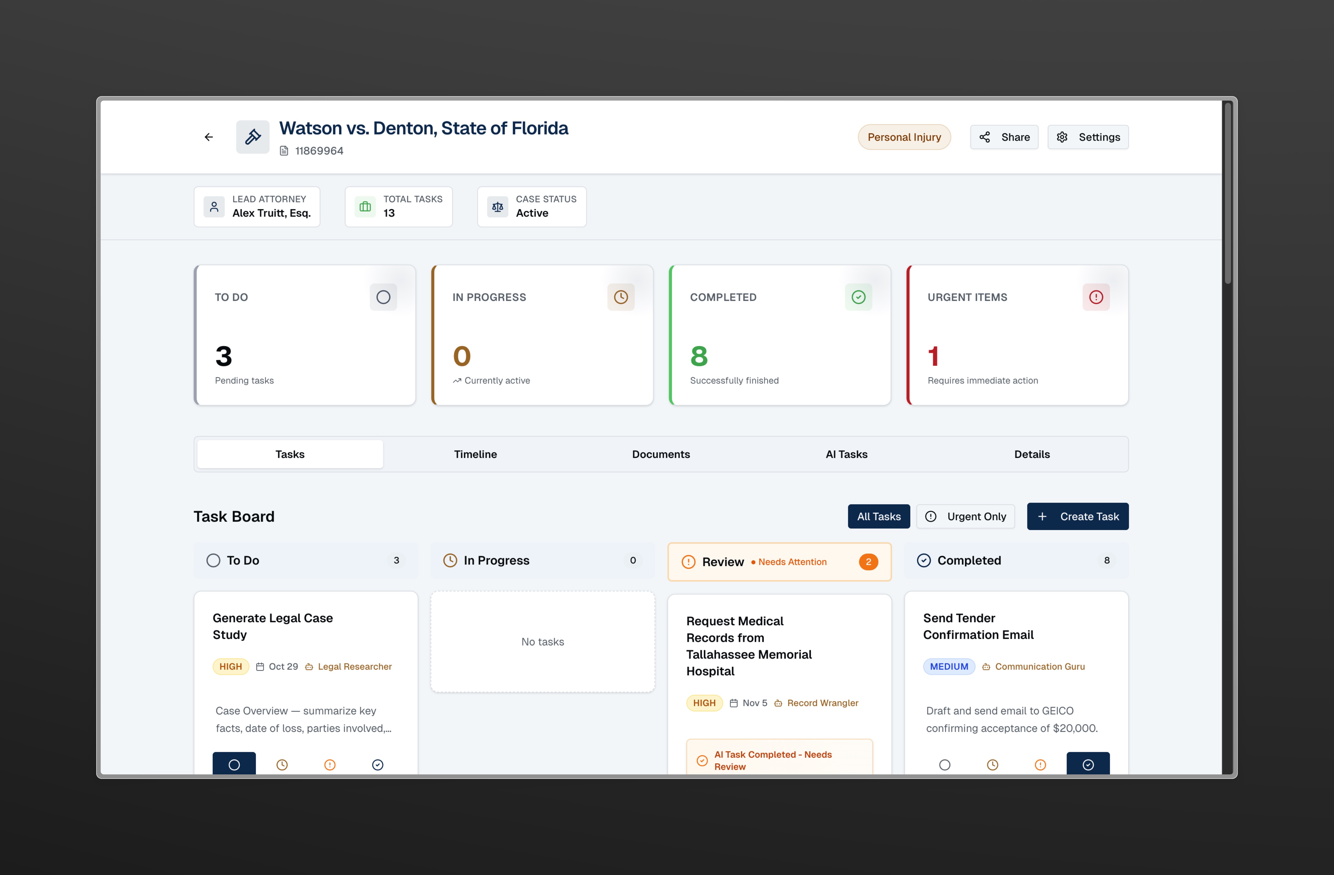Viewport: 1334px width, 875px height.
Task: Click the Share button
Action: click(1004, 137)
